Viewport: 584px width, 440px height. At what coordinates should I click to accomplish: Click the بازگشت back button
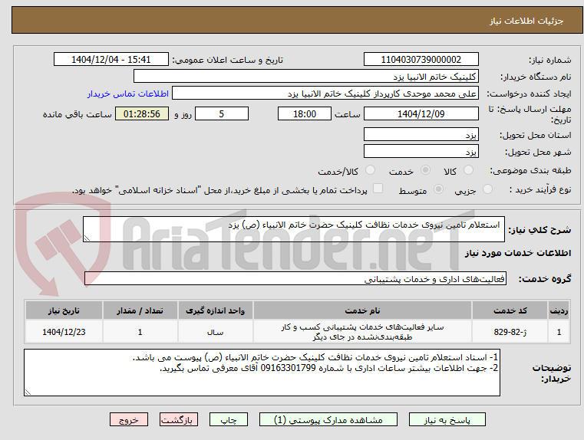pyautogui.click(x=178, y=419)
